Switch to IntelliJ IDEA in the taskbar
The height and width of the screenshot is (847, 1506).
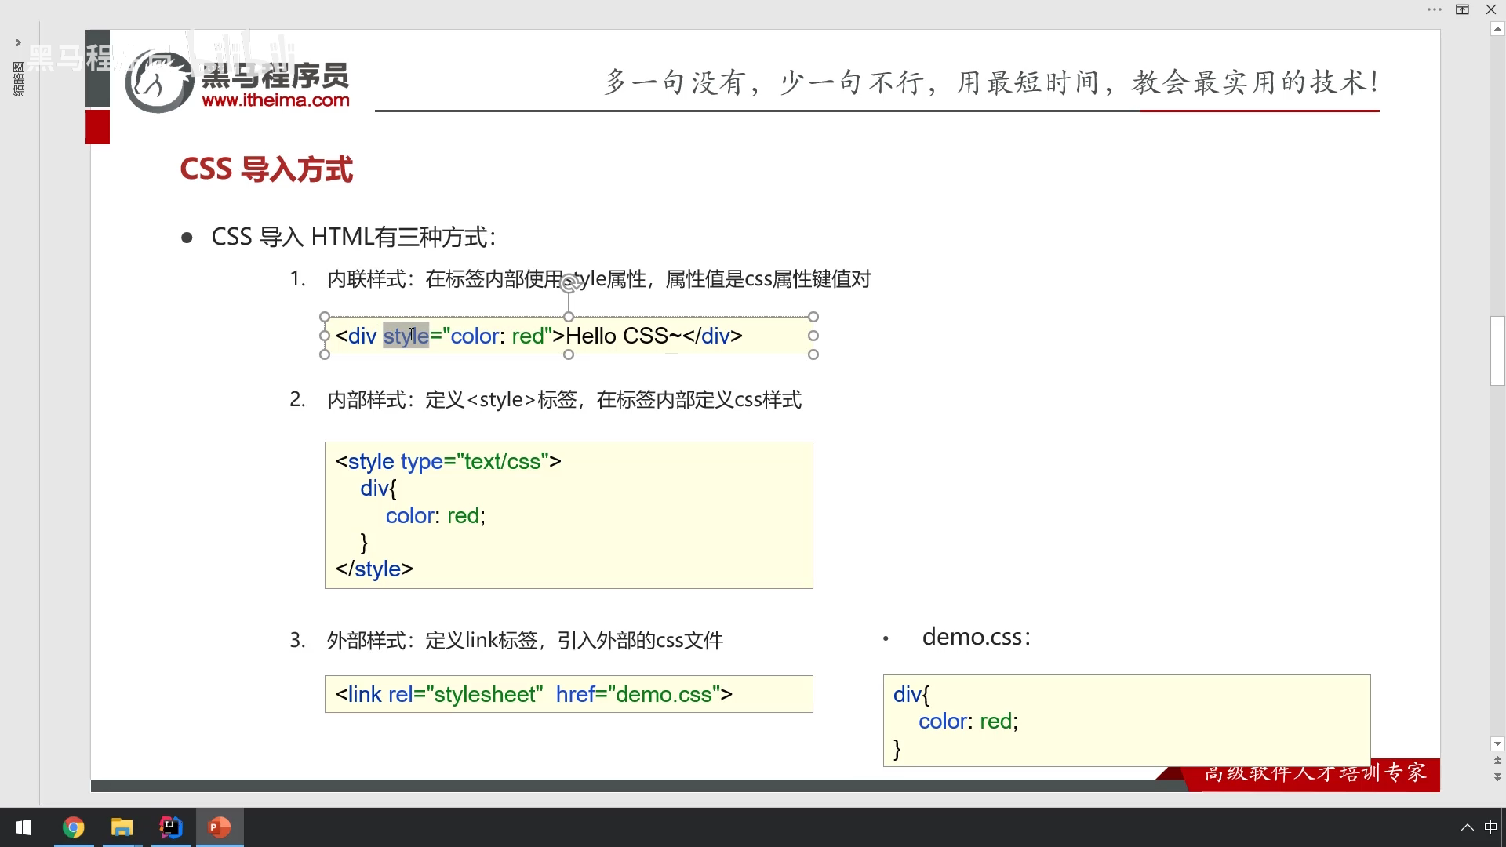click(171, 827)
